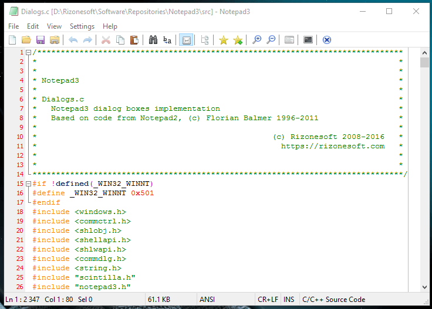Viewport: 432px width, 309px height.
Task: Click the New file toolbar icon
Action: click(12, 40)
